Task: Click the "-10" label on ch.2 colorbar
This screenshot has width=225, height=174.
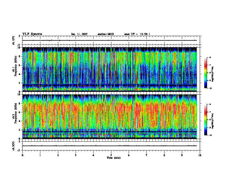Action: 210,135
